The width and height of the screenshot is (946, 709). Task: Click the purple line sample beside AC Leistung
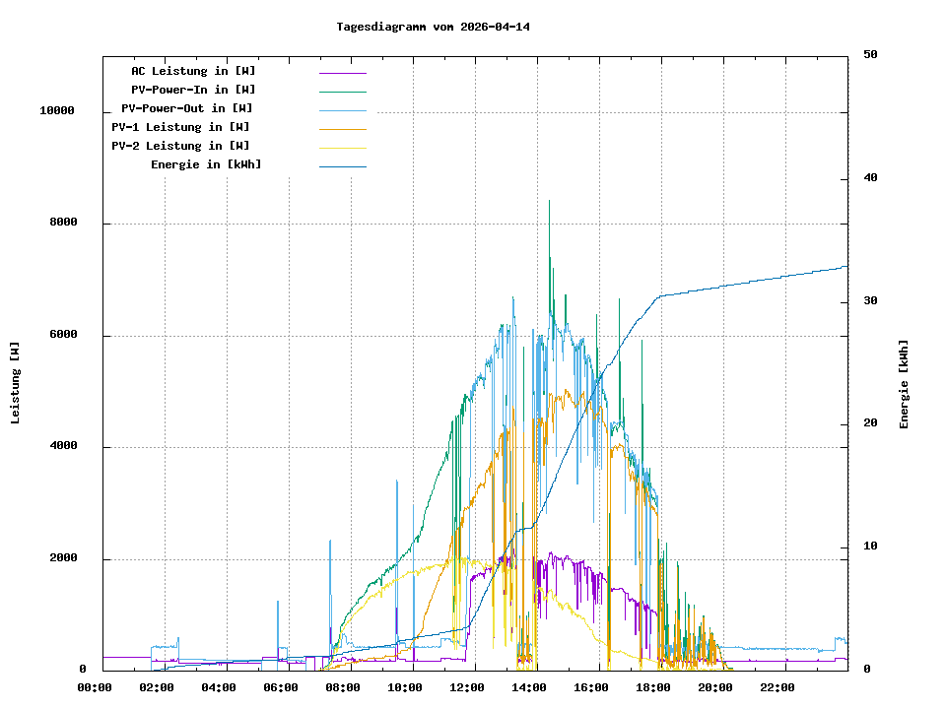point(342,73)
